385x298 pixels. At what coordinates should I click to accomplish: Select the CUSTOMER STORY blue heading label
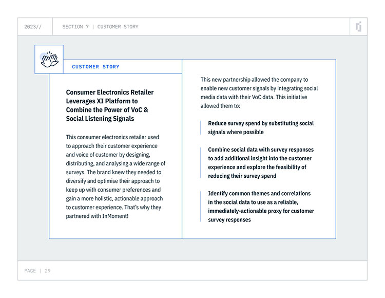pos(95,67)
